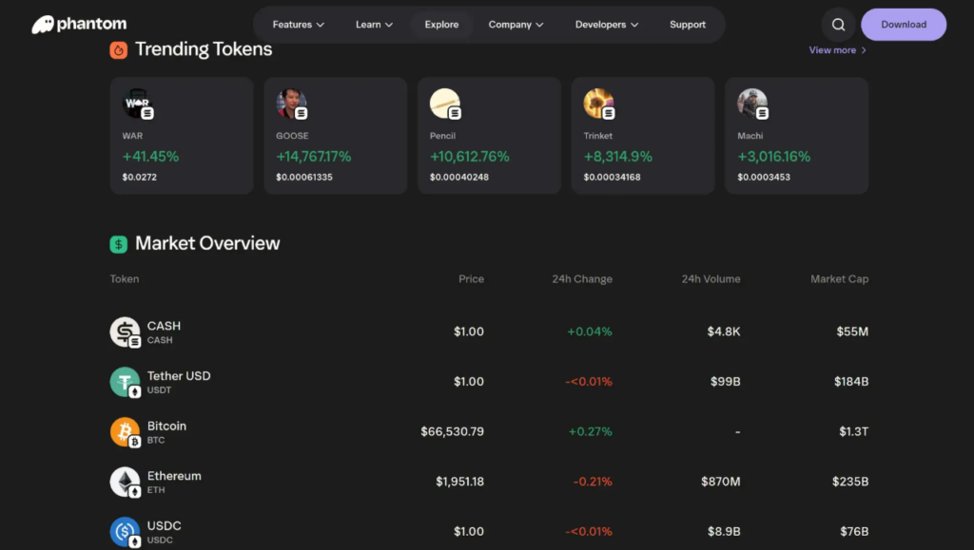Select the Ethereum price $1,951.18
974x550 pixels.
pyautogui.click(x=459, y=482)
